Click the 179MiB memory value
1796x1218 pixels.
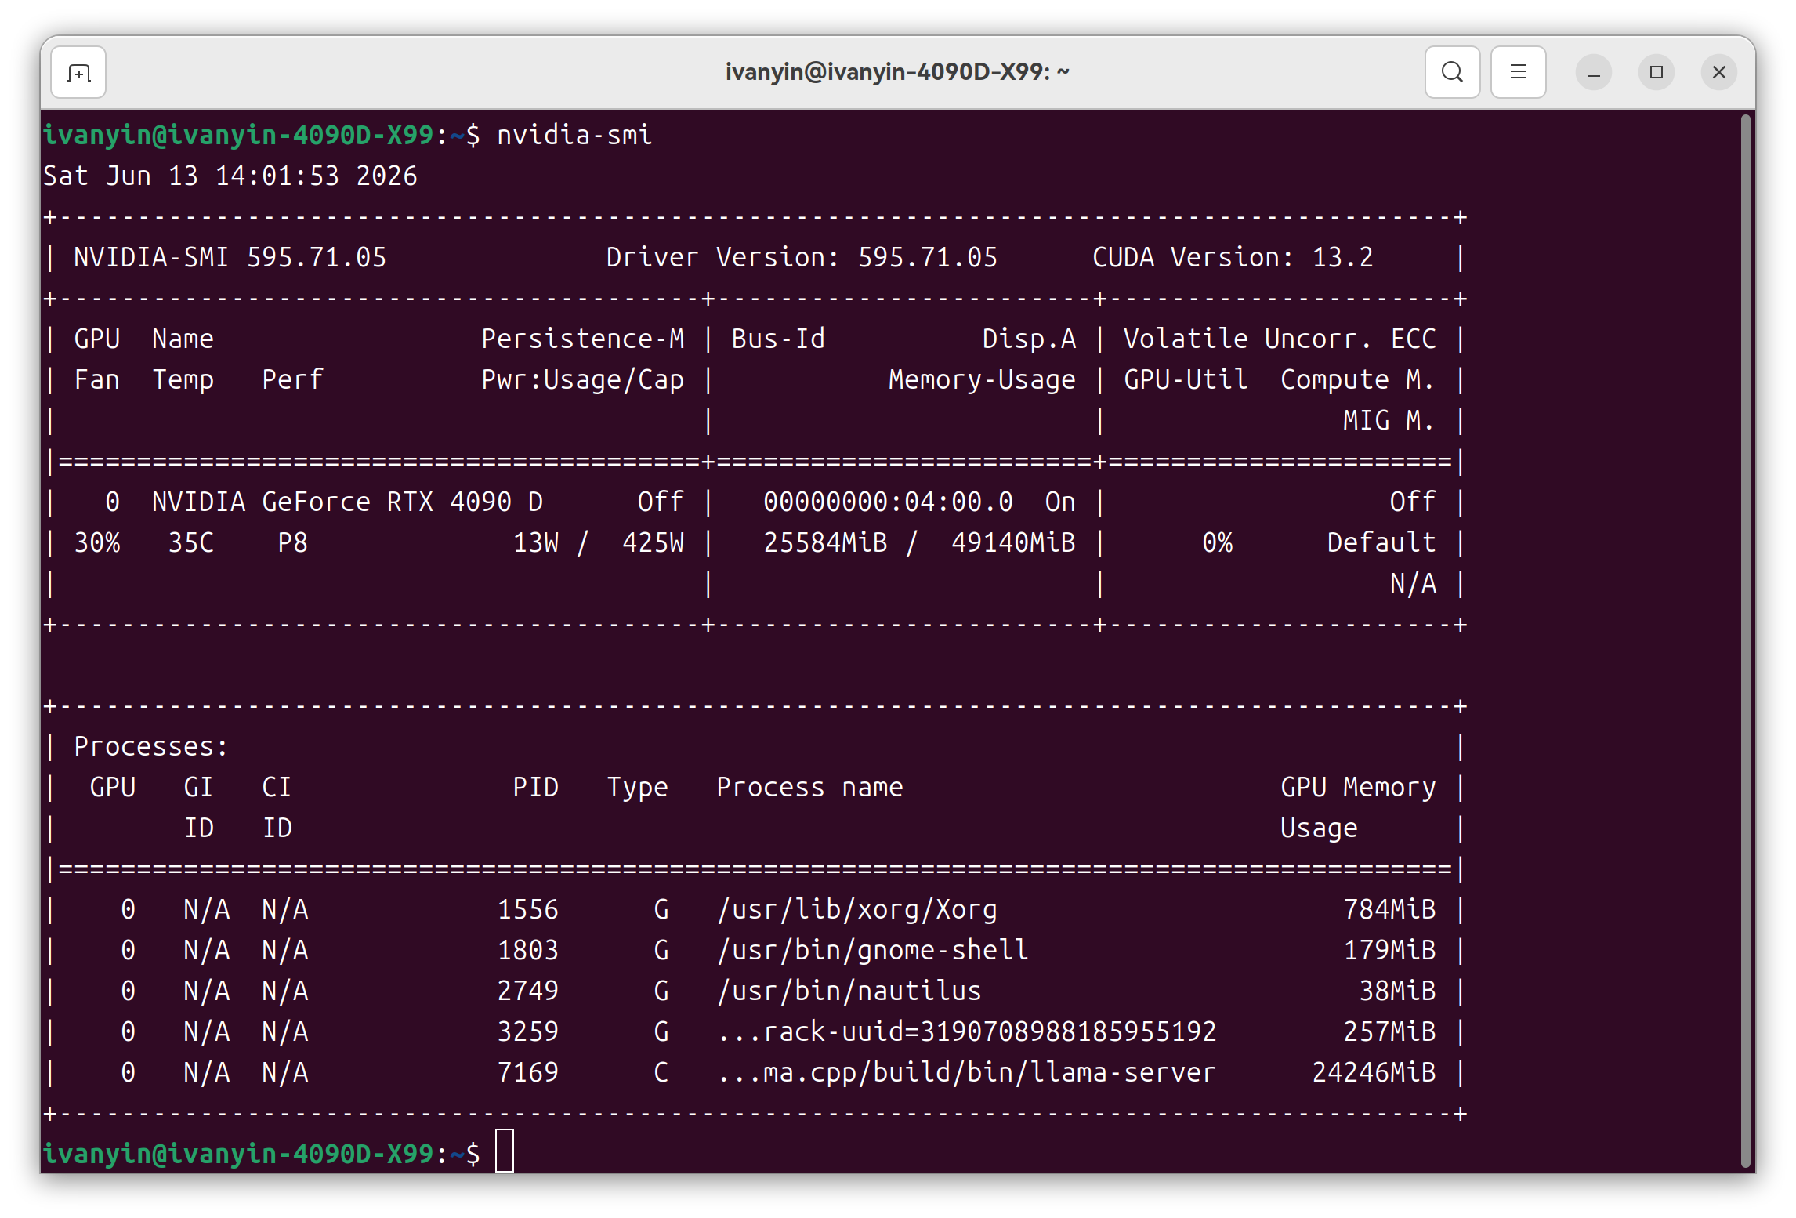1389,950
